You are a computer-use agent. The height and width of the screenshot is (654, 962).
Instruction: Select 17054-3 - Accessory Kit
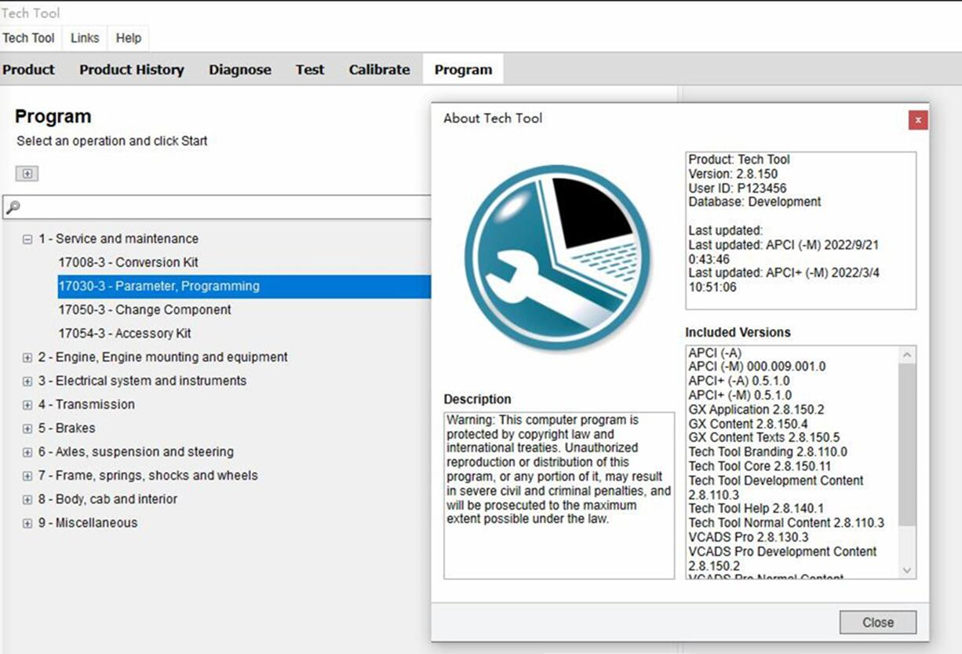click(125, 333)
